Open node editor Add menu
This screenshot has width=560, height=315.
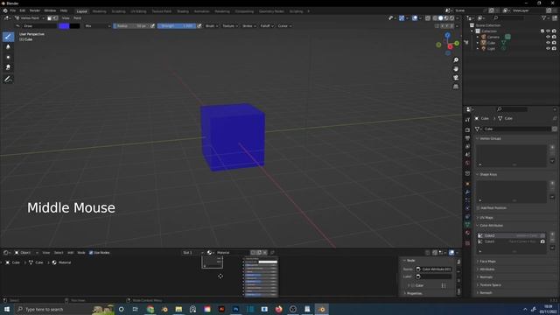(70, 253)
